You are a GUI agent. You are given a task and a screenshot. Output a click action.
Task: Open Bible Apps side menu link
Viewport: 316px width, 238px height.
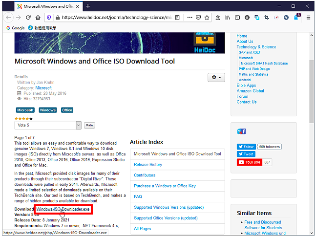[x=246, y=86]
